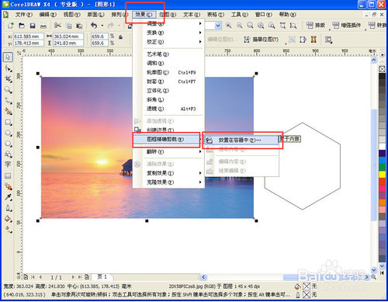Image resolution: width=388 pixels, height=302 pixels.
Task: Click the Paste icon
Action: click(79, 26)
